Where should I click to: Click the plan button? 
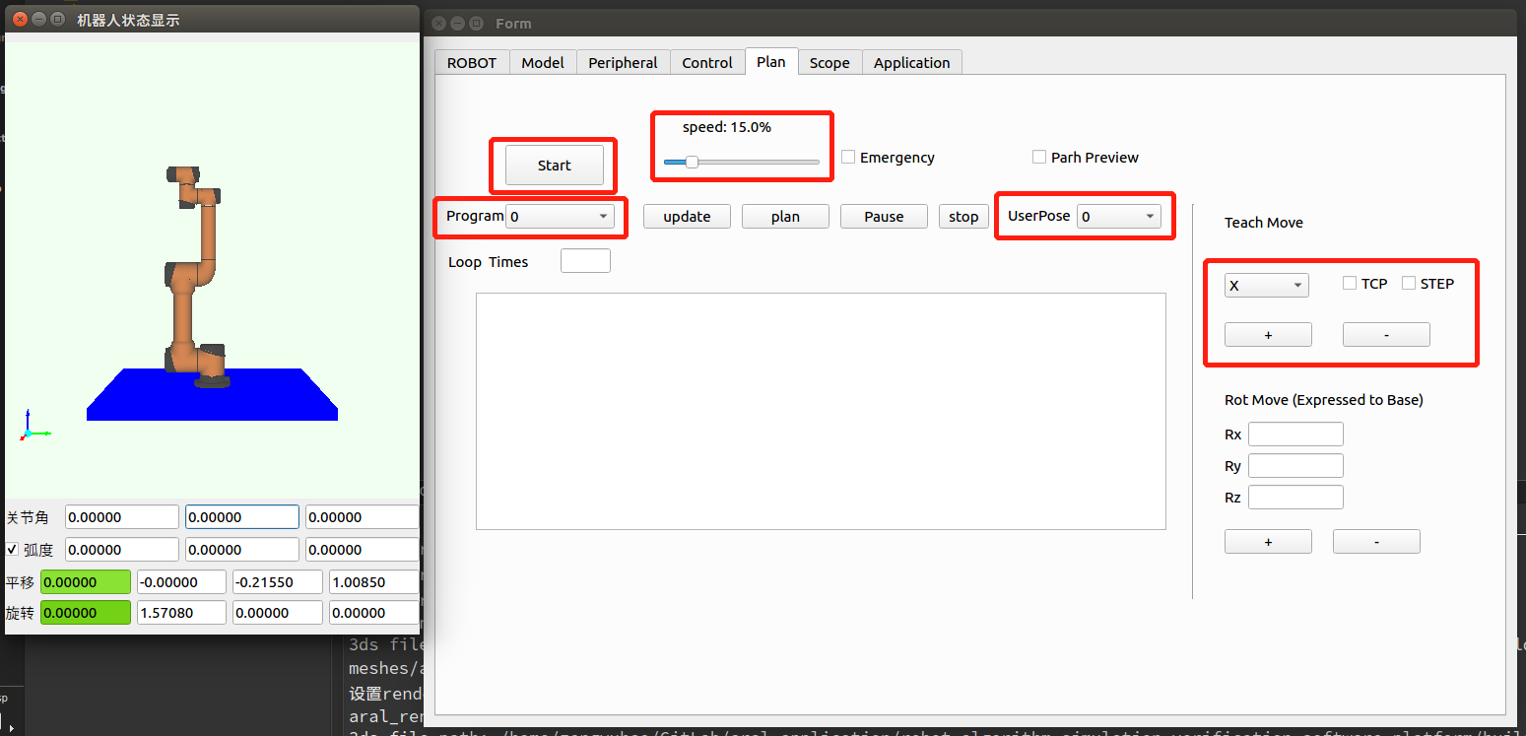pos(785,217)
